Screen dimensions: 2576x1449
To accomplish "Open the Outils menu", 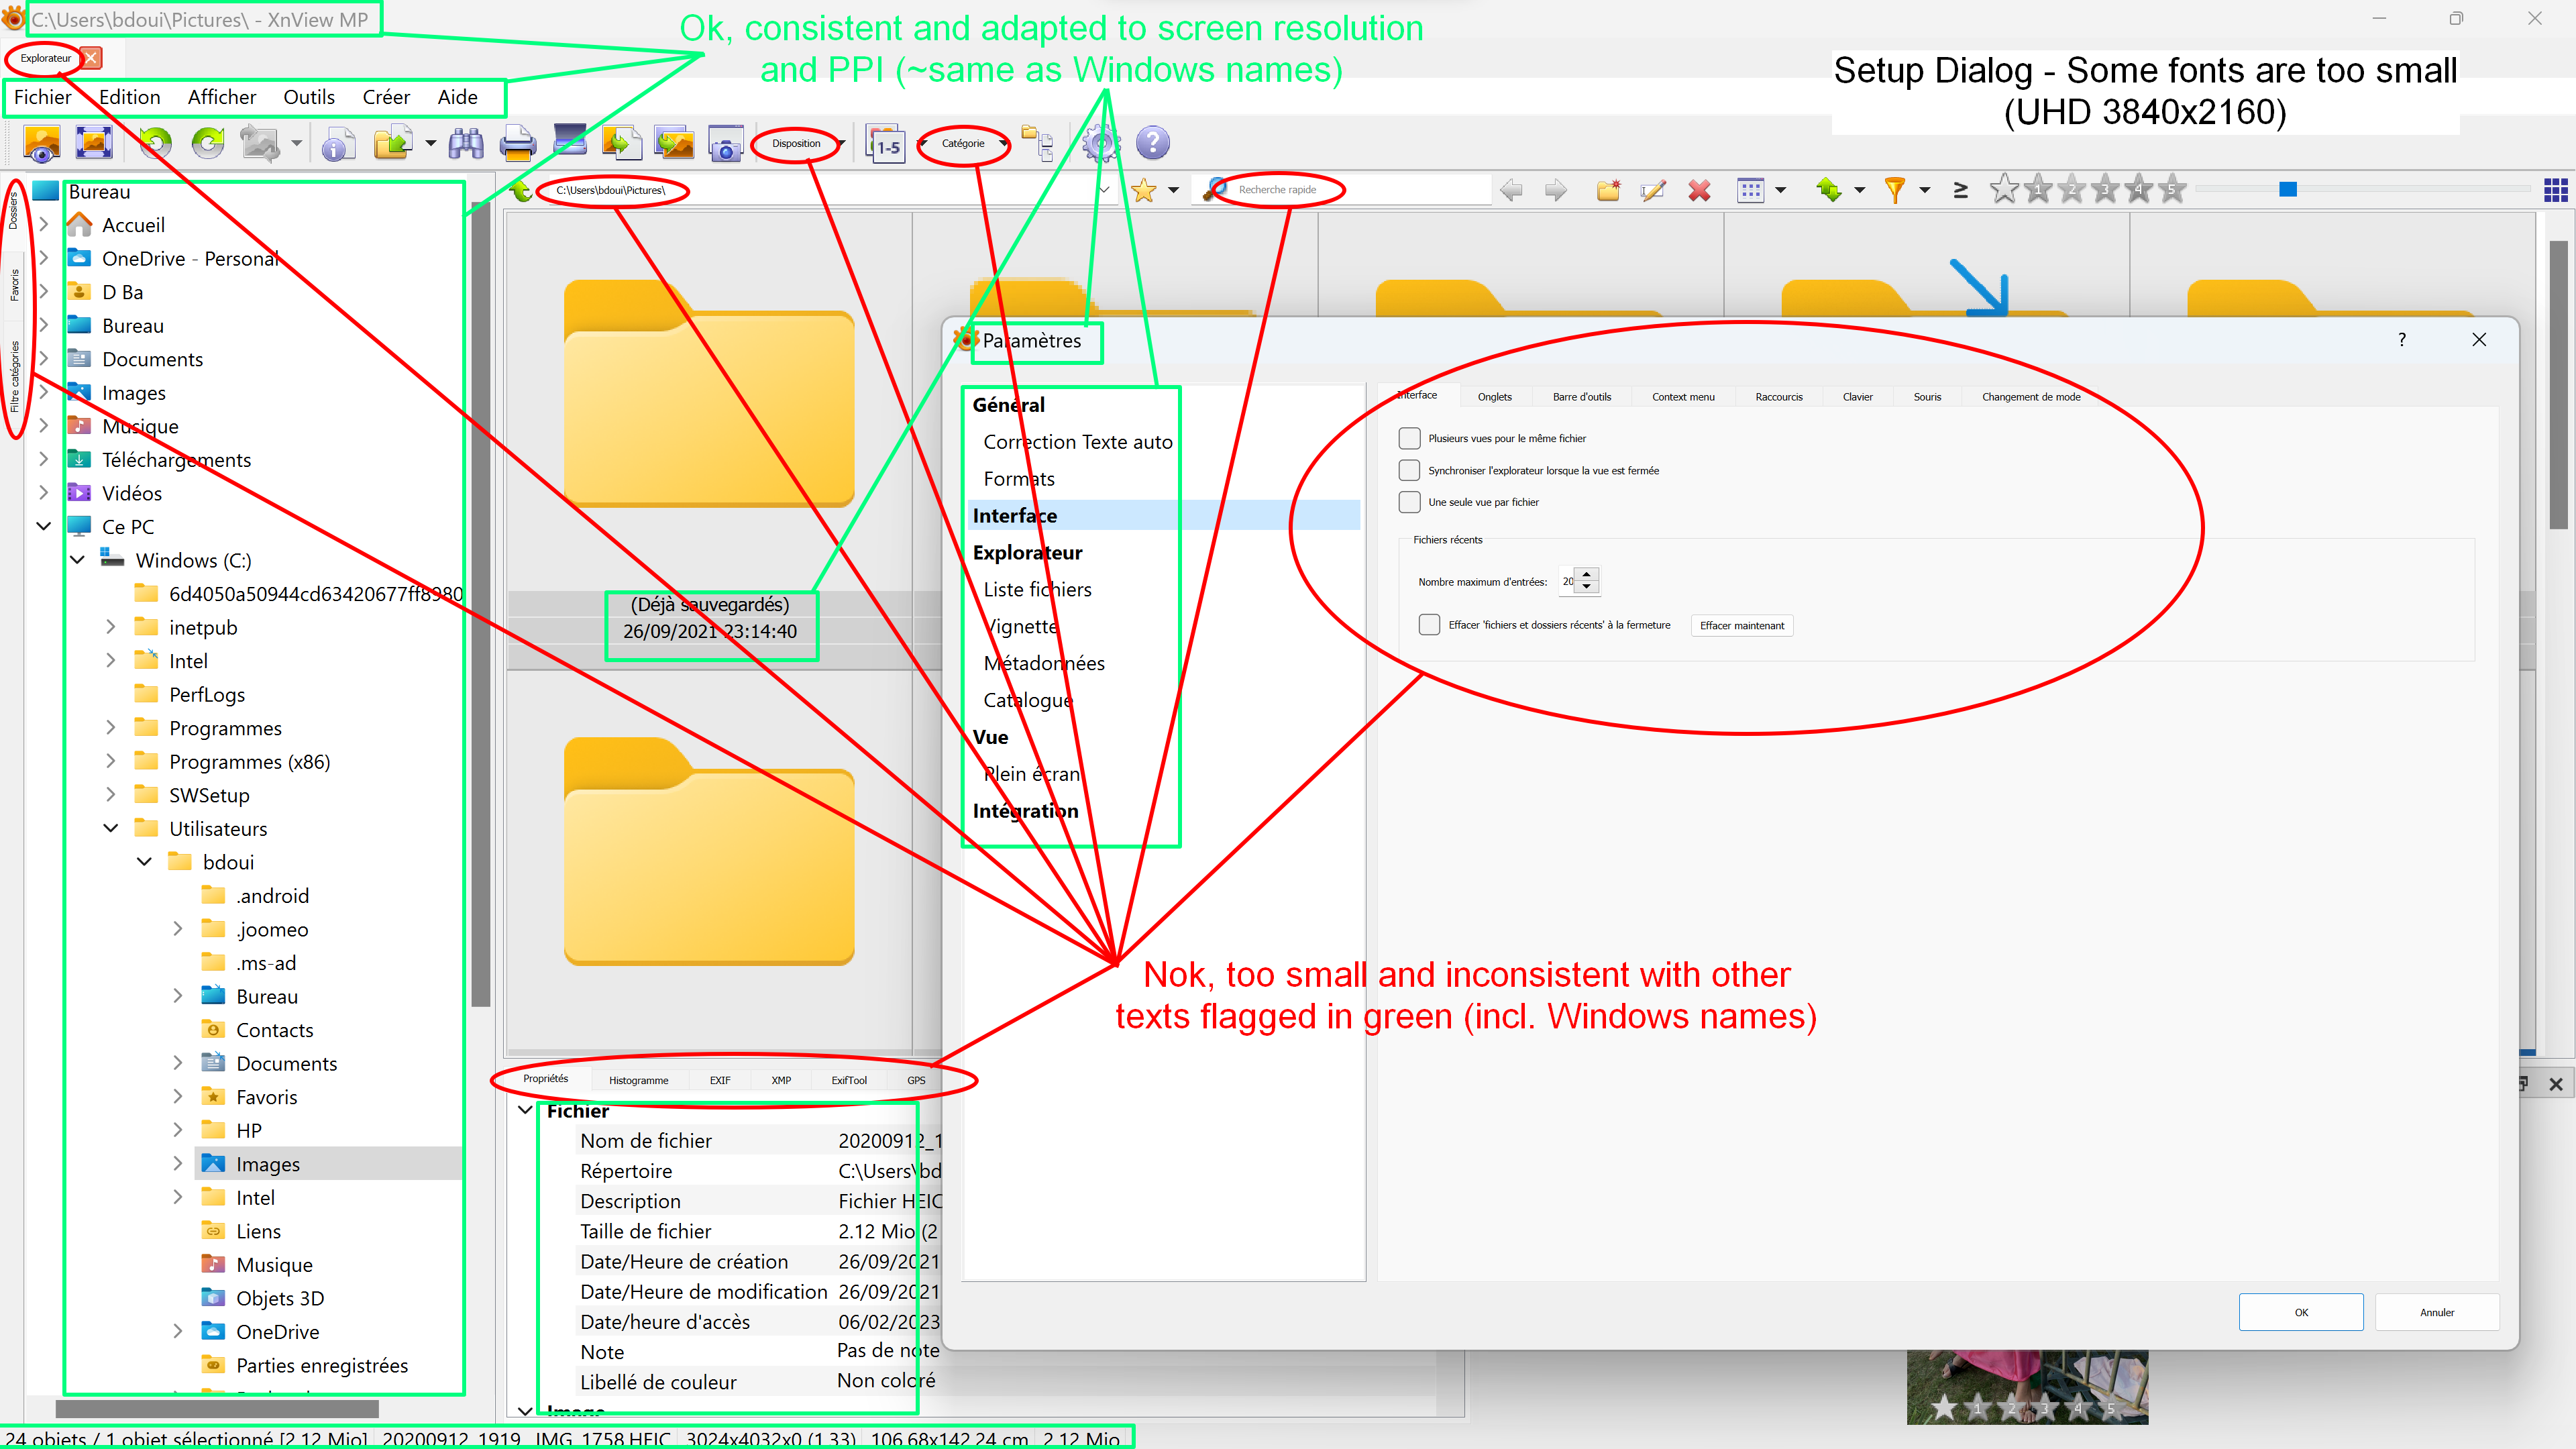I will [308, 97].
